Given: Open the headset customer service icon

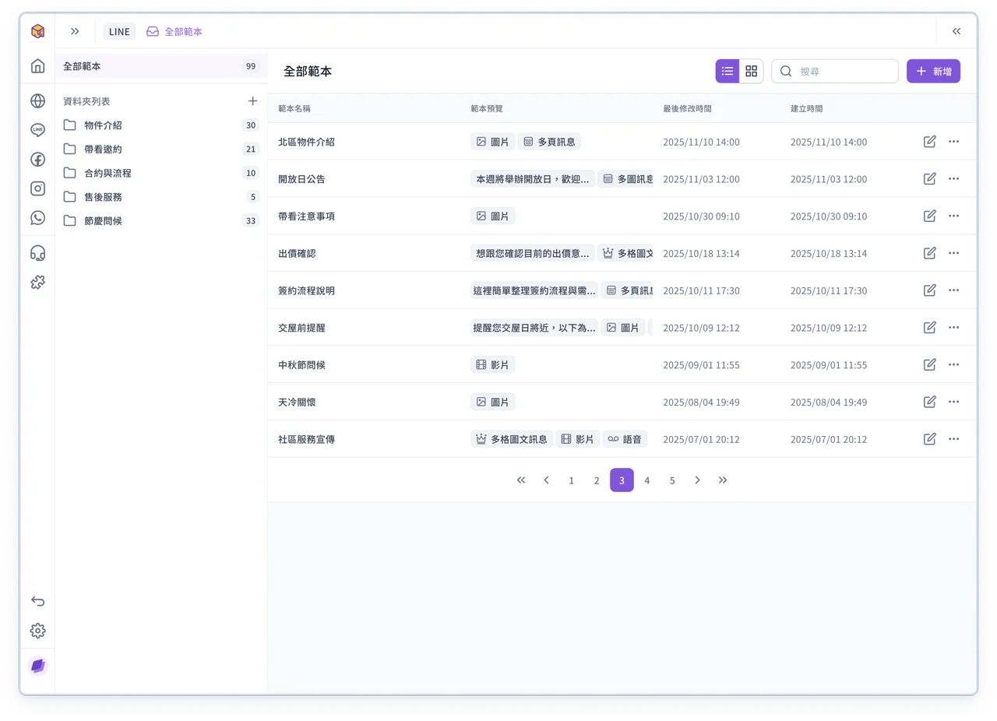Looking at the screenshot, I should [37, 253].
